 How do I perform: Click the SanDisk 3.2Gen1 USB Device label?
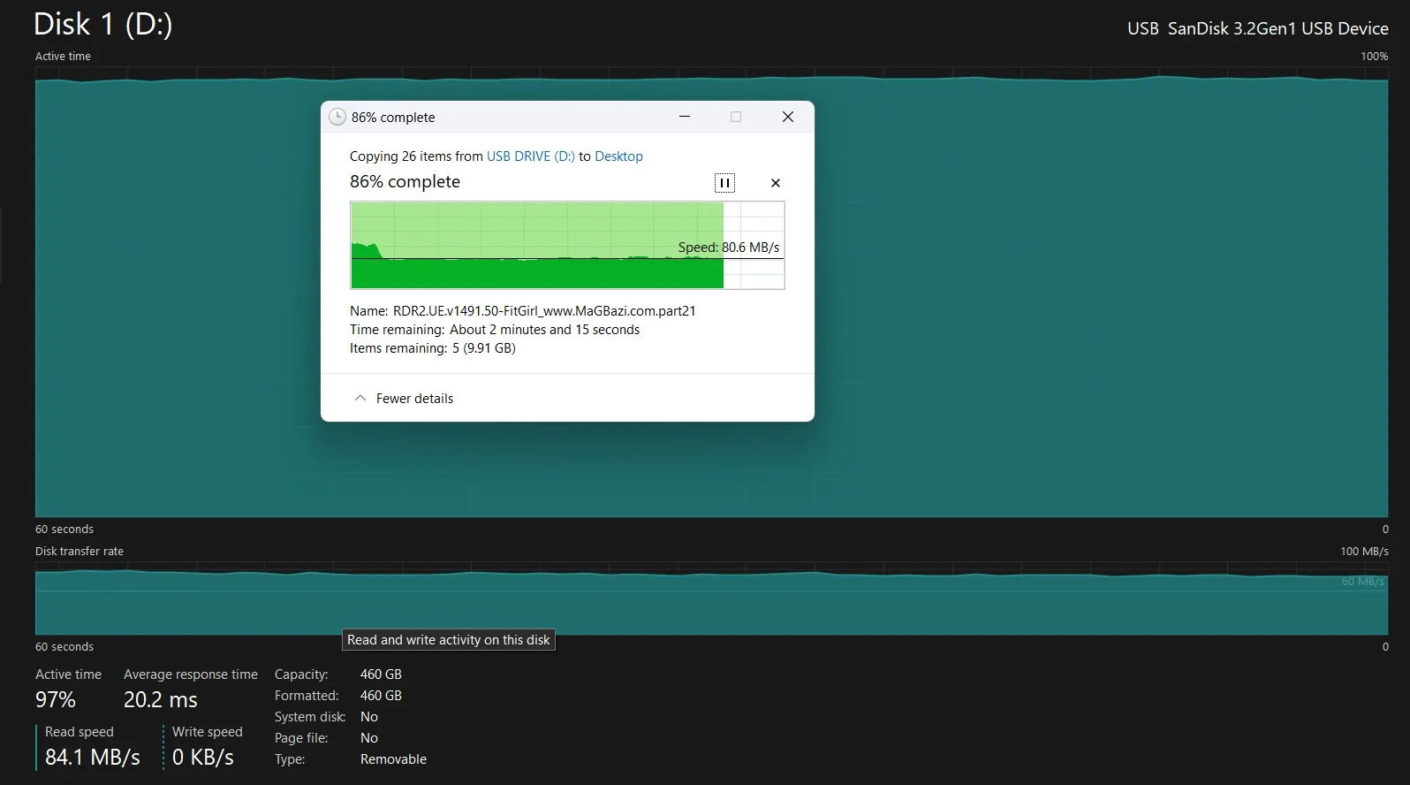click(1257, 28)
